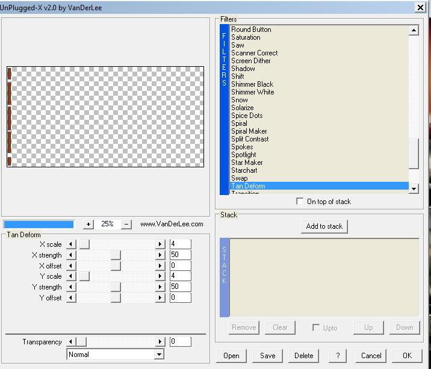The image size is (431, 369).
Task: Choose the Shadow filter
Action: (243, 69)
